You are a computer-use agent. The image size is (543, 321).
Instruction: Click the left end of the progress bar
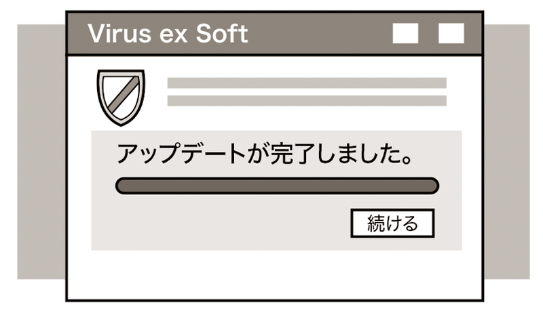point(123,186)
